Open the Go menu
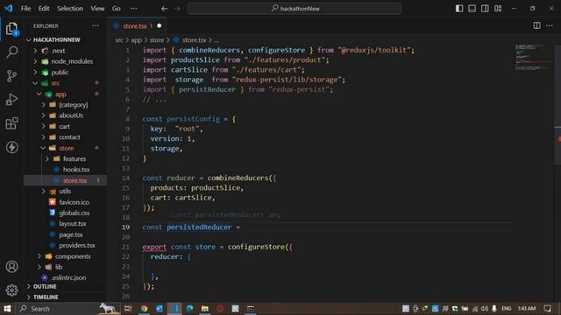 point(117,8)
